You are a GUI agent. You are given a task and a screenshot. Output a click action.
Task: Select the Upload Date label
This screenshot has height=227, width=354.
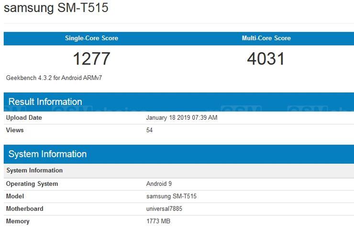pos(24,117)
